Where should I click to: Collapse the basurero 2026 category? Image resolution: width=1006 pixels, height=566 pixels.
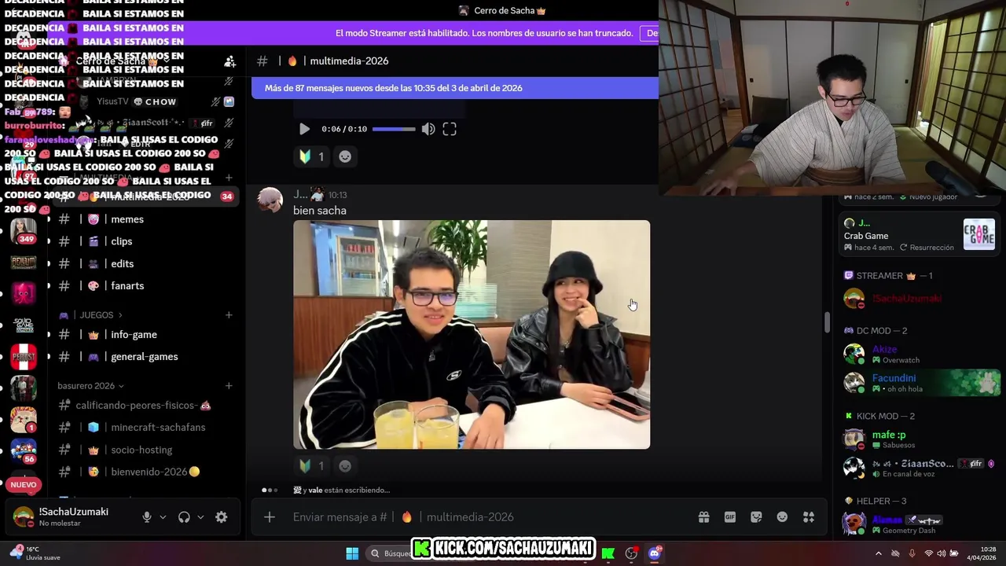pos(90,386)
